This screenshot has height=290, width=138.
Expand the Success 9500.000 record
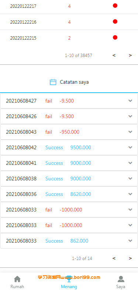coord(130,147)
